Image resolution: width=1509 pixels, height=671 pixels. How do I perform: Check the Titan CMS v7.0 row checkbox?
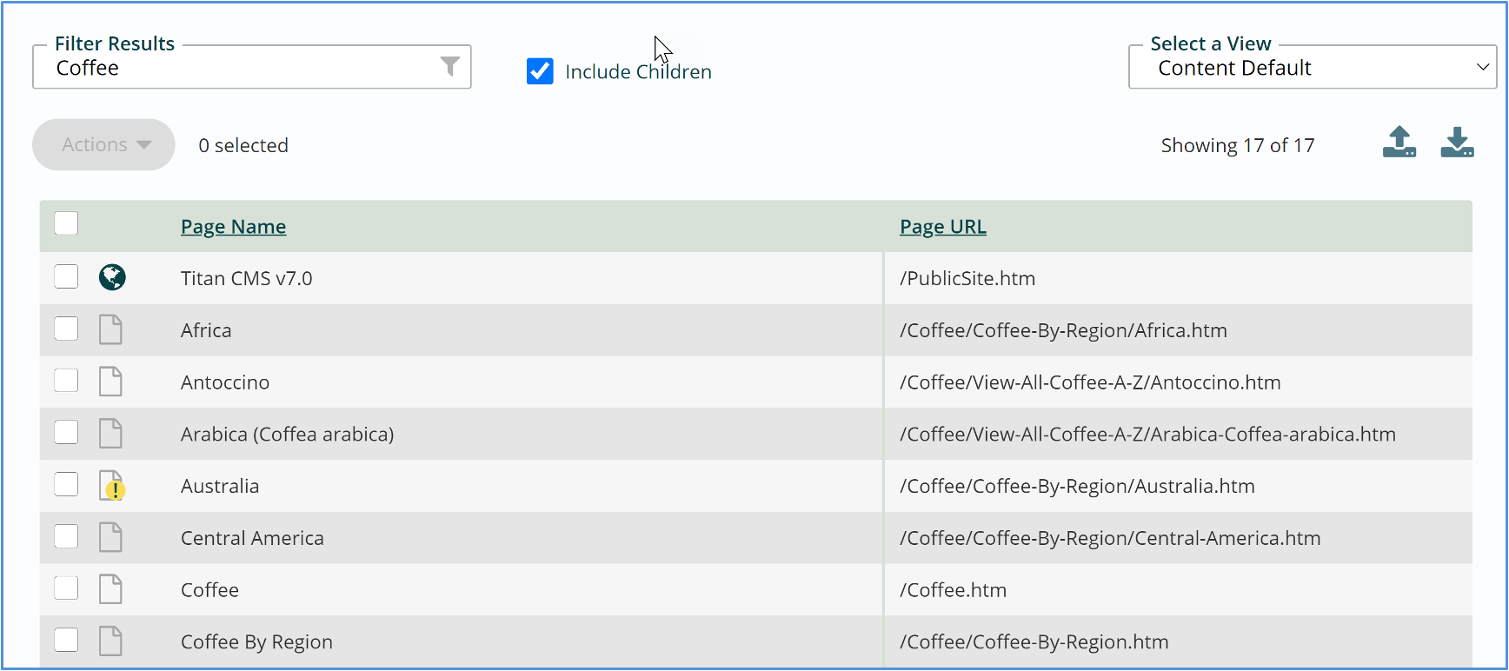pos(66,276)
